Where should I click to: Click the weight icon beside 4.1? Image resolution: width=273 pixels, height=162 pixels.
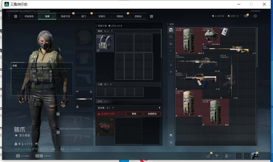pyautogui.click(x=16, y=144)
